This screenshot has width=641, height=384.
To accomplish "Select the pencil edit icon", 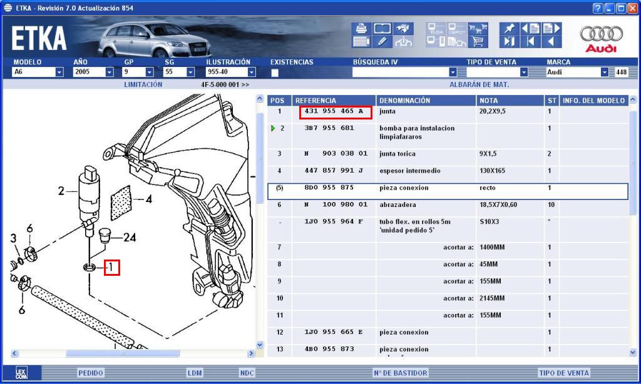I will pos(382,41).
